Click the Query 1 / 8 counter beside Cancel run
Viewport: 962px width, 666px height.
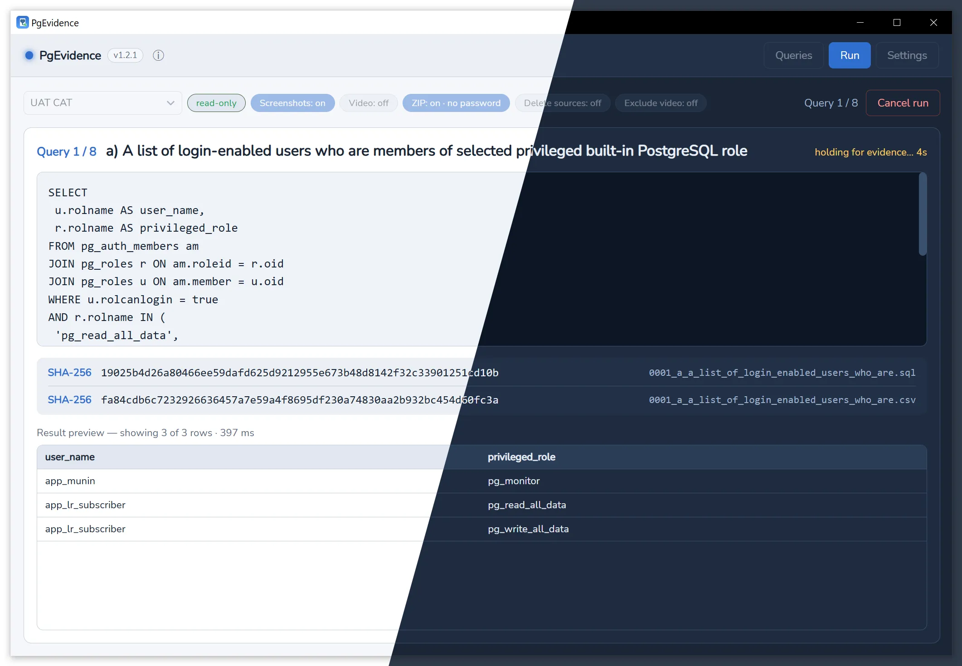(831, 103)
